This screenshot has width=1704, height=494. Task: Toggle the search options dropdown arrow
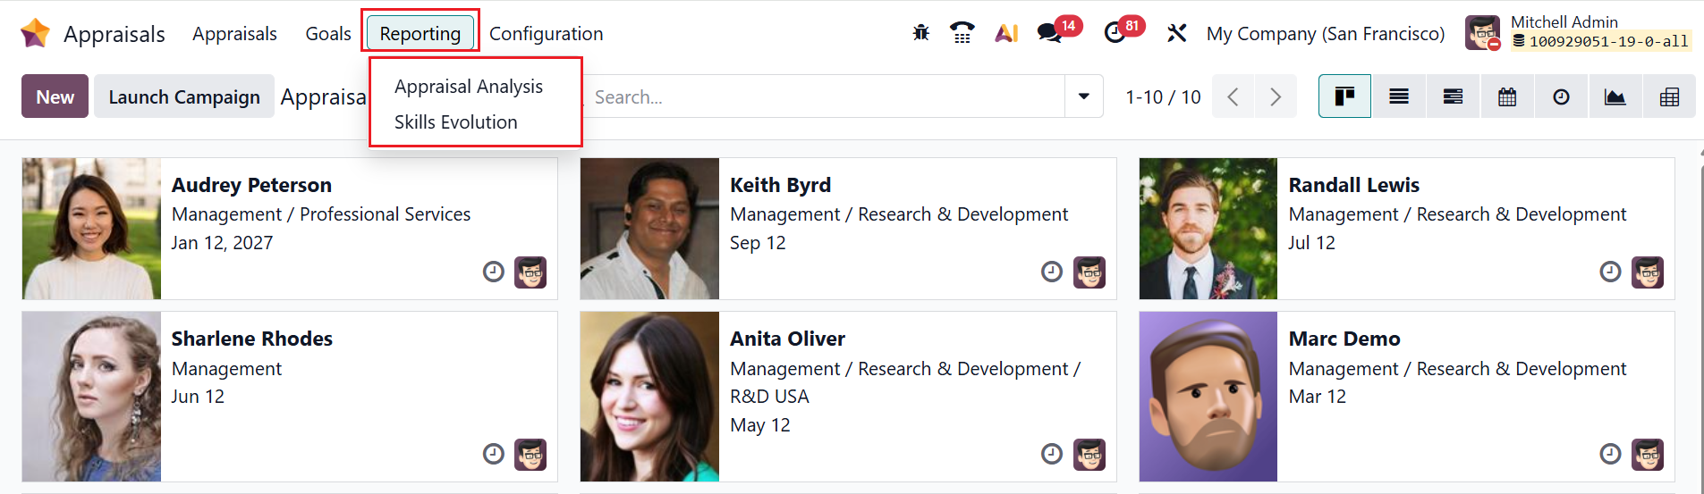coord(1084,96)
